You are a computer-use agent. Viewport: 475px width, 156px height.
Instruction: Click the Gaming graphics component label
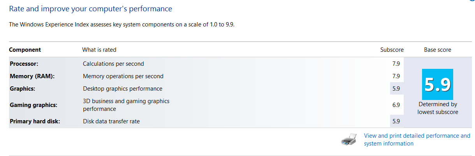33,105
